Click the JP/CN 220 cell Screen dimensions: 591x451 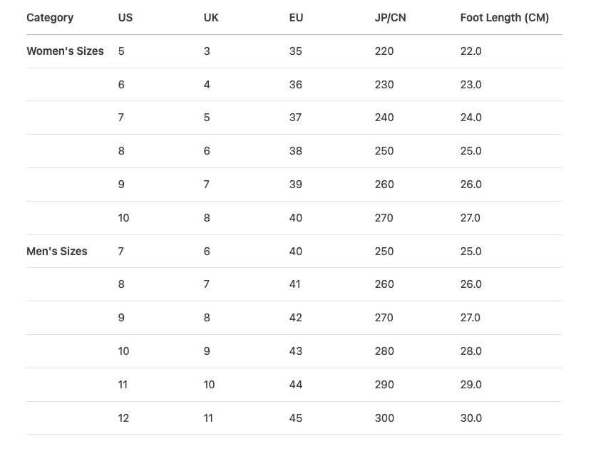384,51
